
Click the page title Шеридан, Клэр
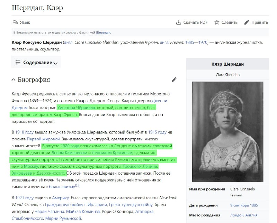[x=37, y=8]
